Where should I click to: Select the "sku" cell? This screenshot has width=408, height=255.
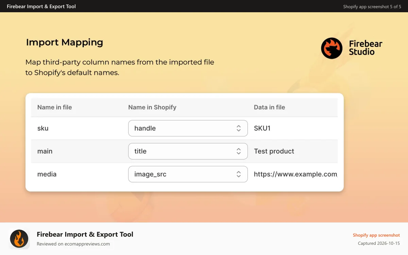(x=43, y=128)
